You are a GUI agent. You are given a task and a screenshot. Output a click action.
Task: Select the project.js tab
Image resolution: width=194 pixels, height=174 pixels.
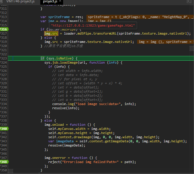click(x=50, y=1)
